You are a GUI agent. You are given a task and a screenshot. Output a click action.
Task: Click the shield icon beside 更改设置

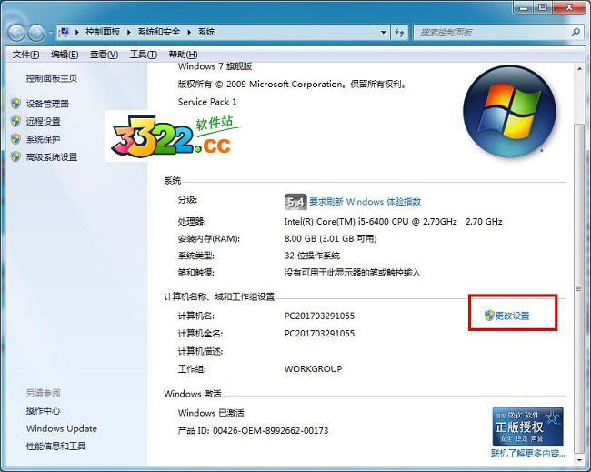(489, 316)
